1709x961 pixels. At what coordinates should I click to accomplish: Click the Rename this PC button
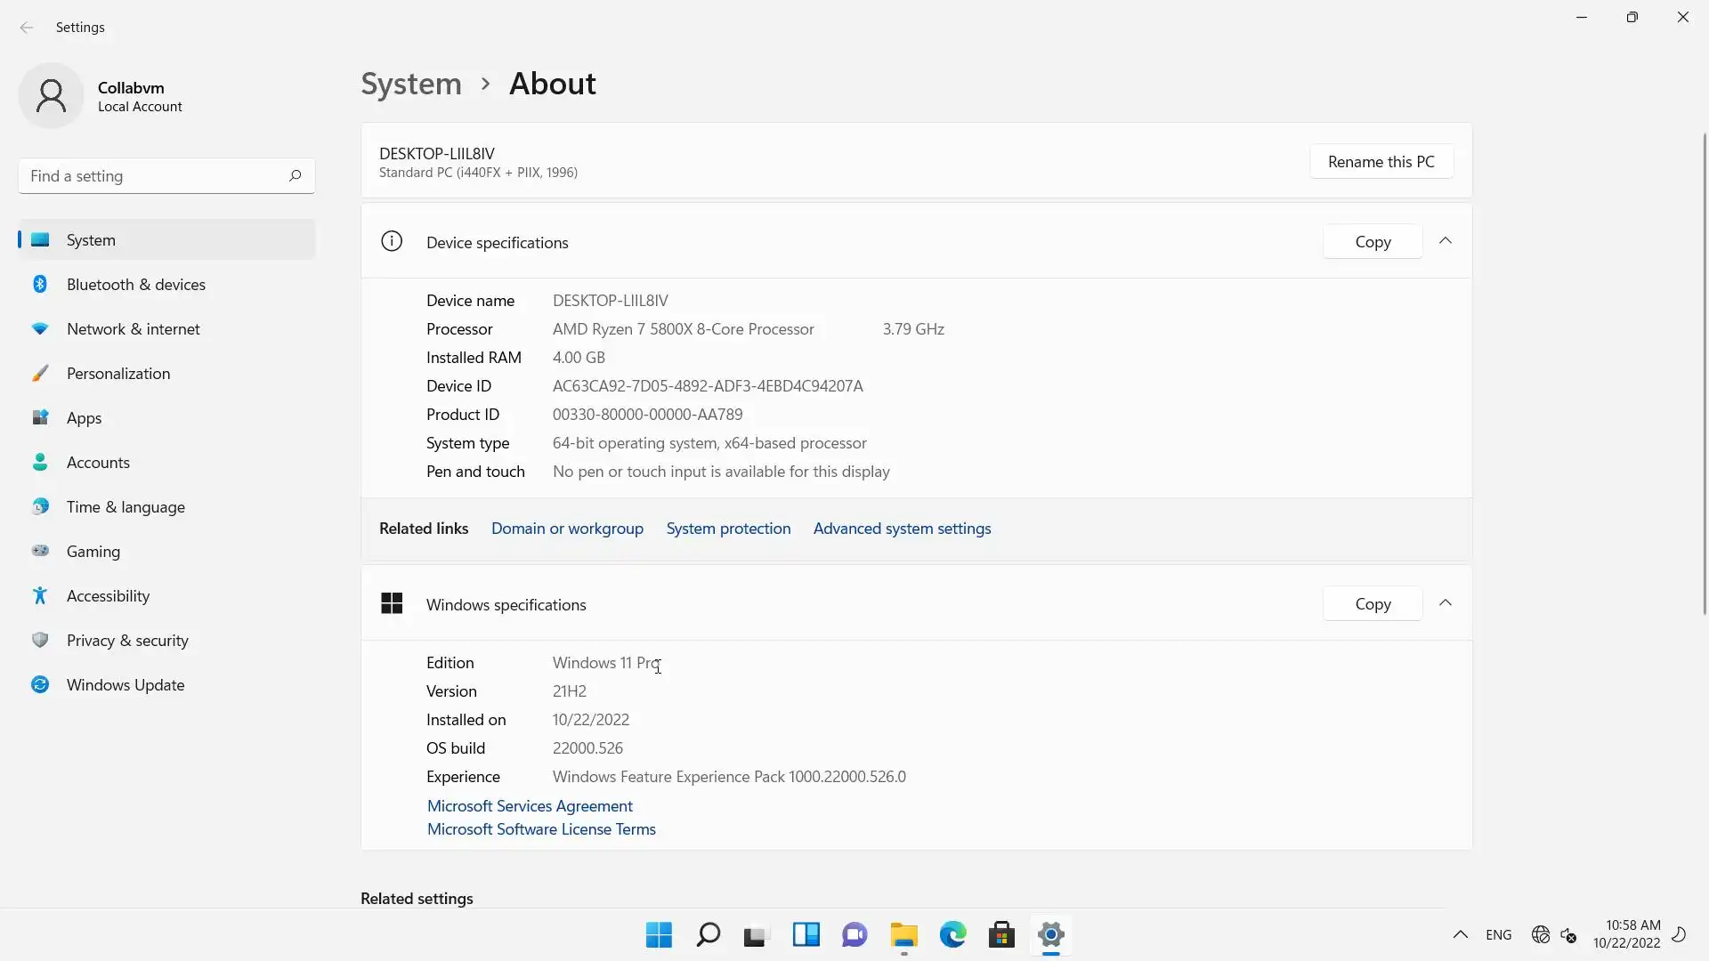[x=1381, y=162]
